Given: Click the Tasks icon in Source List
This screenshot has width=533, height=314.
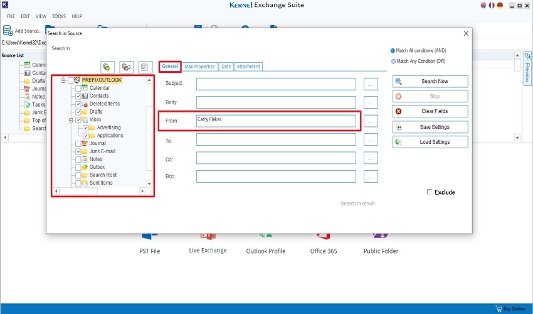Looking at the screenshot, I should [x=27, y=104].
